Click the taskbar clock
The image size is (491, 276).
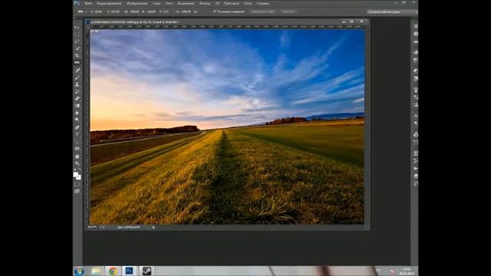[x=407, y=271]
